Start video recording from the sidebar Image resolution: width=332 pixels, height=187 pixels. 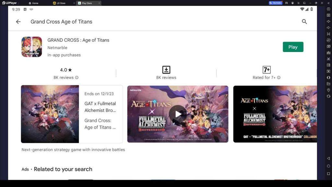click(328, 65)
